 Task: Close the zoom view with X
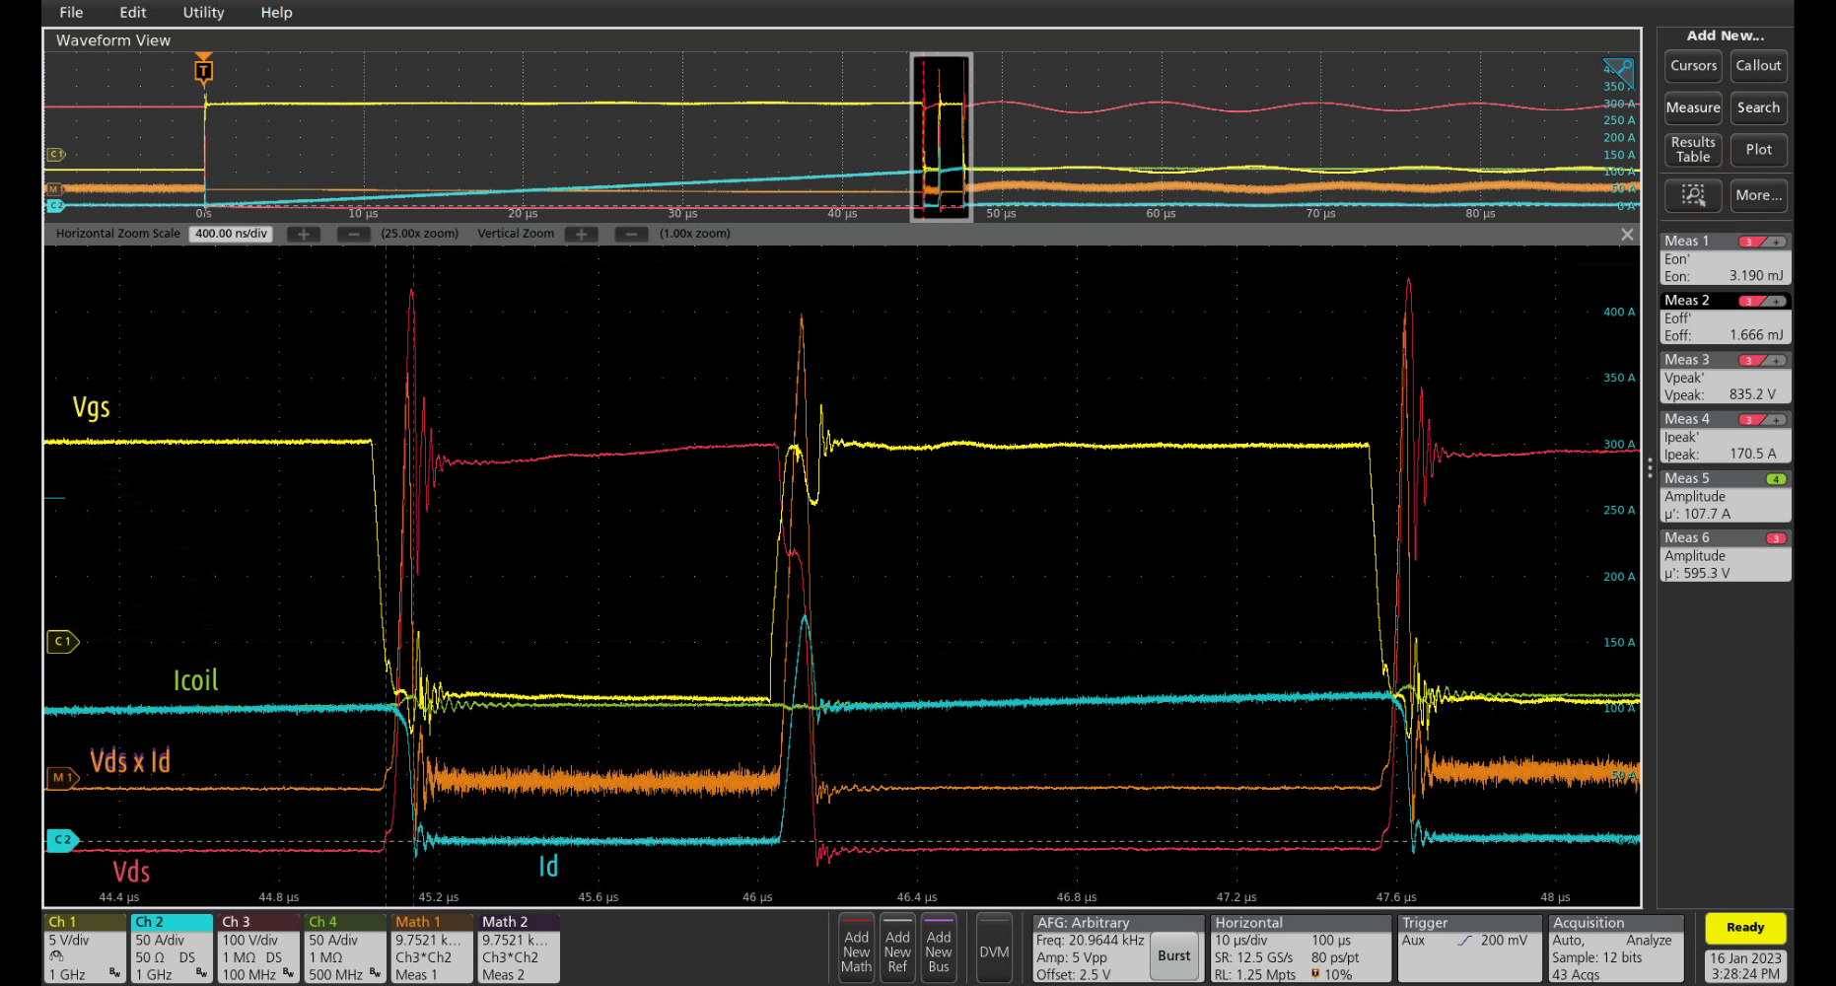(1627, 235)
